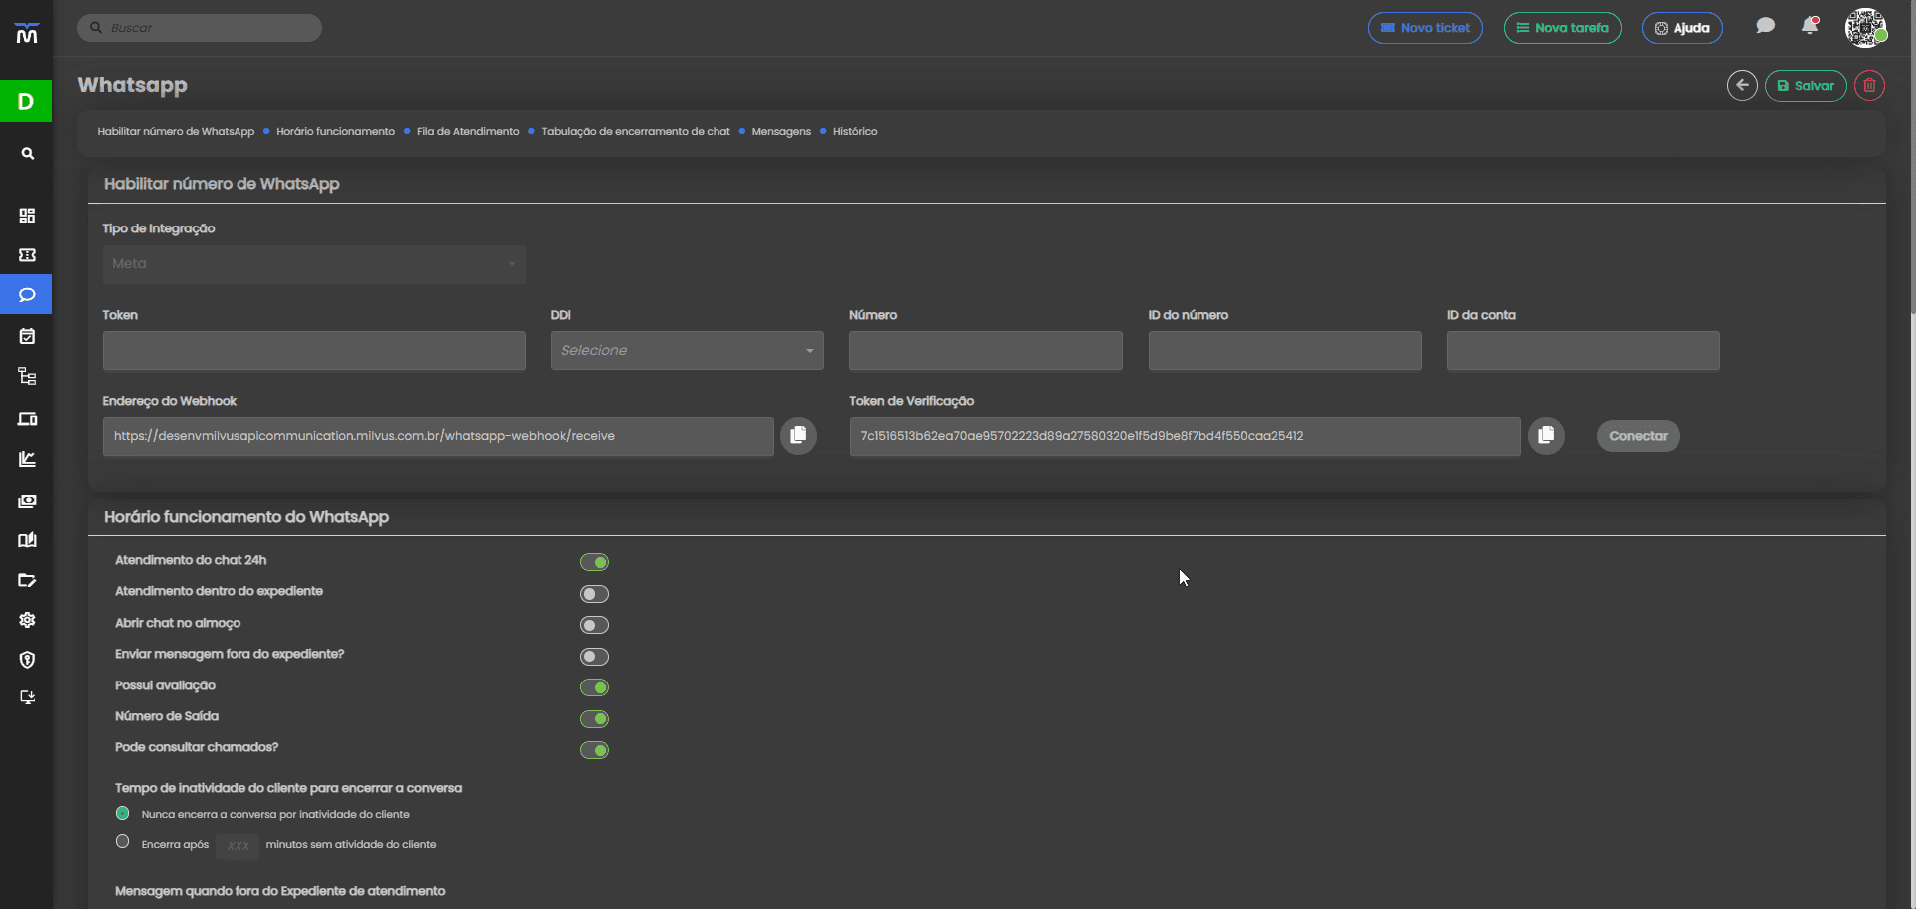This screenshot has height=909, width=1916.
Task: Open the settings gear icon in sidebar
Action: coord(27,620)
